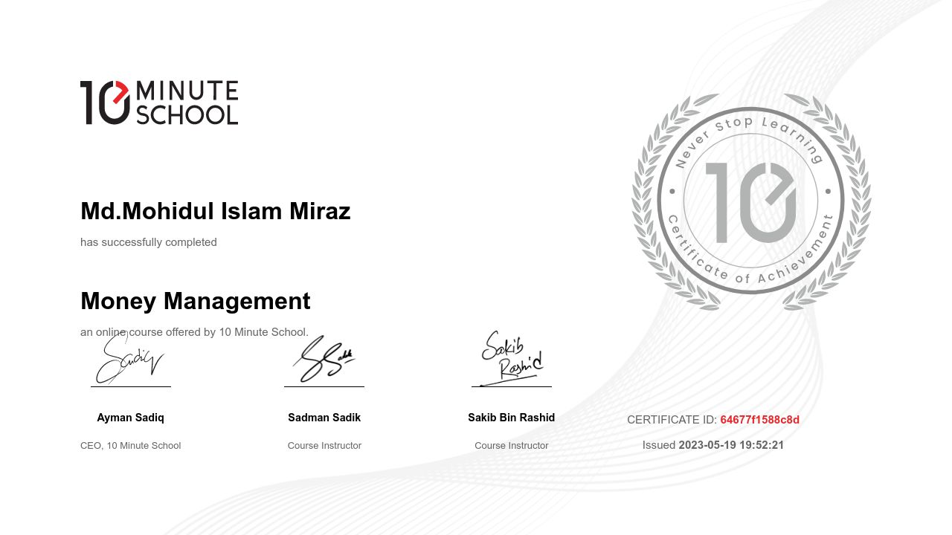Click the 10 Minute School logo
Image resolution: width=952 pixels, height=535 pixels.
coord(159,103)
